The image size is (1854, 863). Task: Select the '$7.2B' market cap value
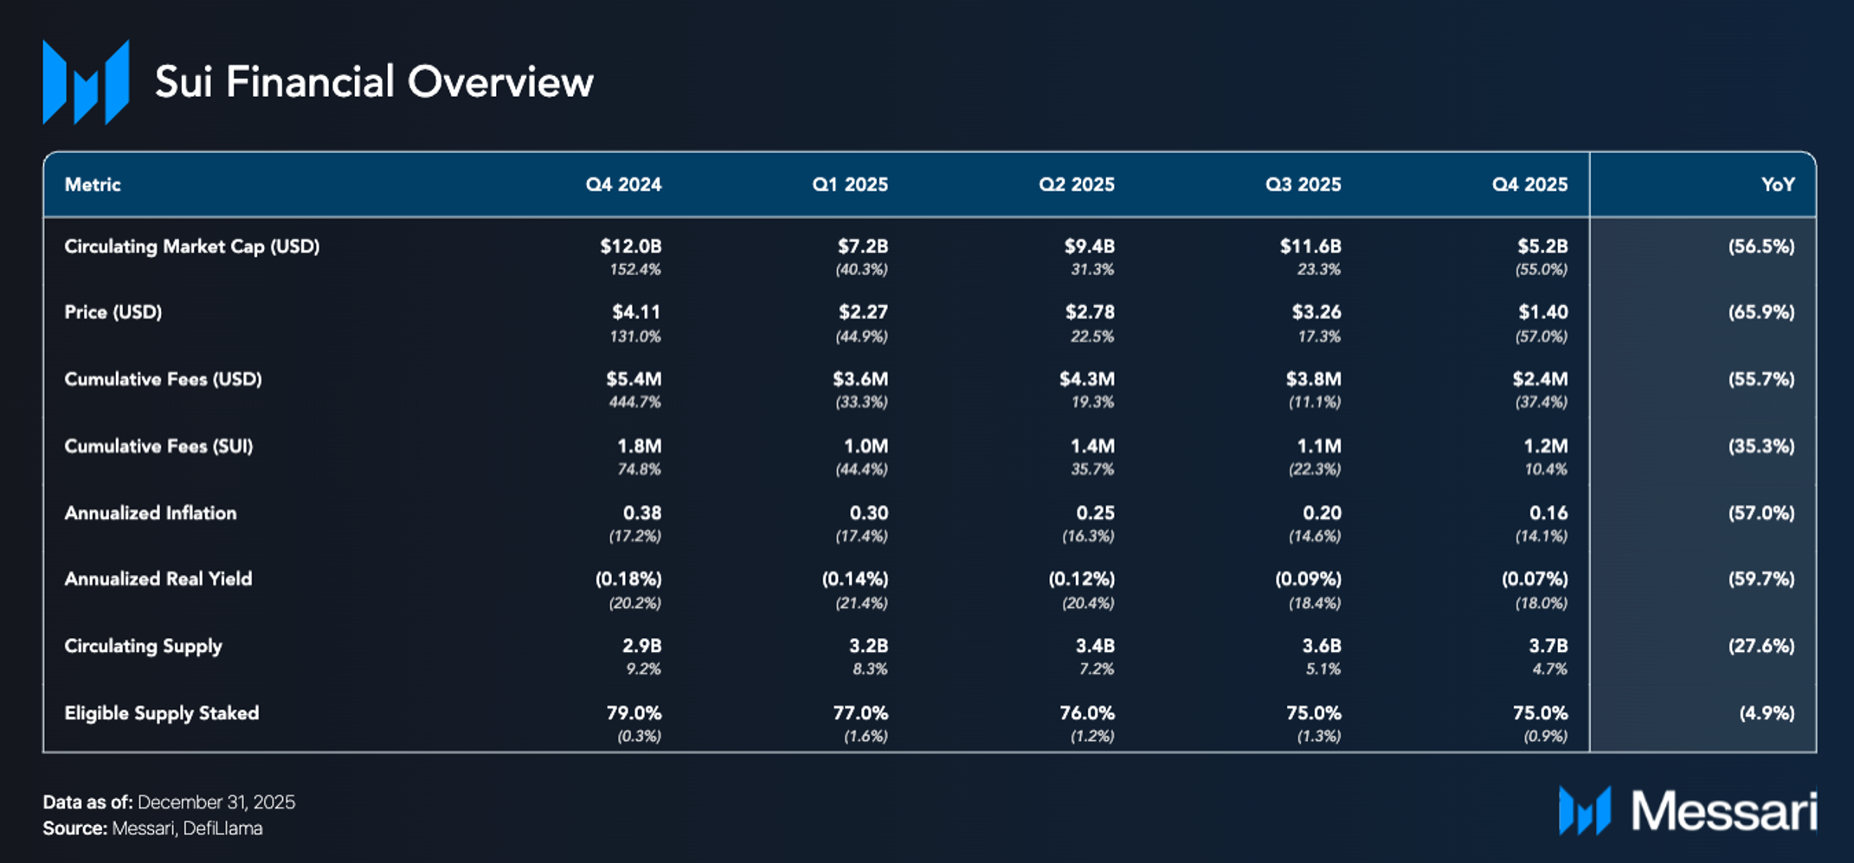[x=863, y=246]
